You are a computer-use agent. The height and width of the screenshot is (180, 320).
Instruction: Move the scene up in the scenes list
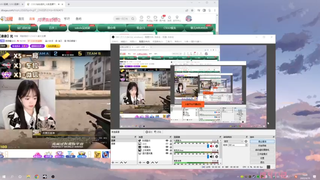[x=122, y=162]
